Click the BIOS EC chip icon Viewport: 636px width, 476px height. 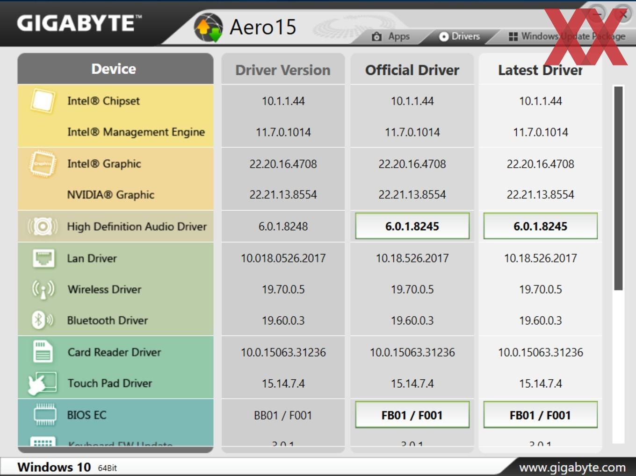point(45,415)
